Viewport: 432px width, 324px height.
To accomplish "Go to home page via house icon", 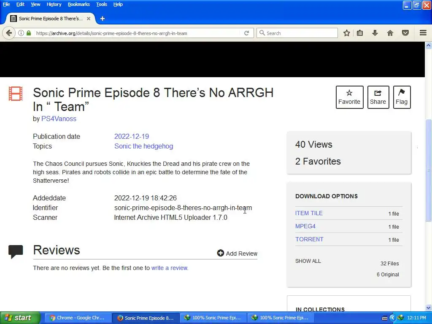I will click(390, 33).
